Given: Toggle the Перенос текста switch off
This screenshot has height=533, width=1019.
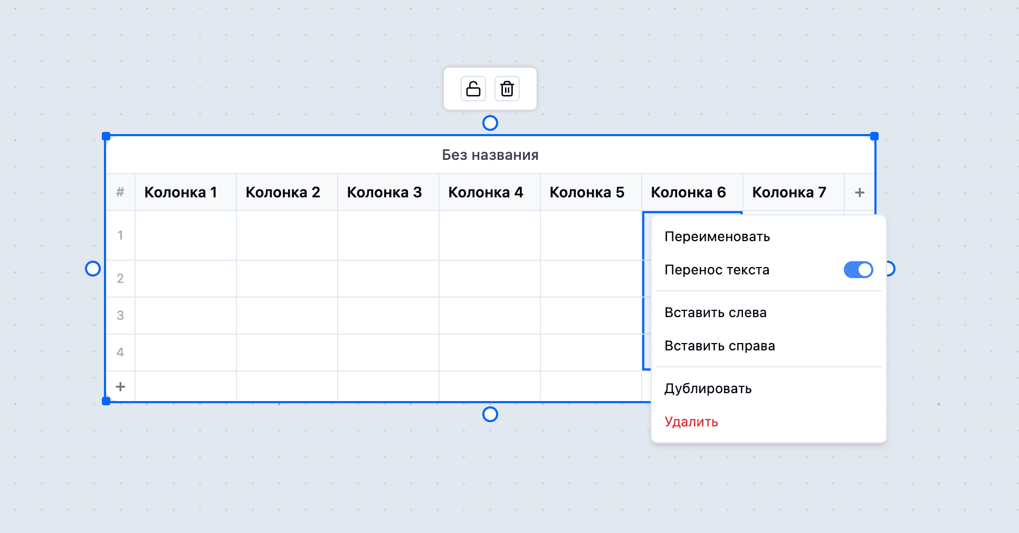Looking at the screenshot, I should (858, 270).
